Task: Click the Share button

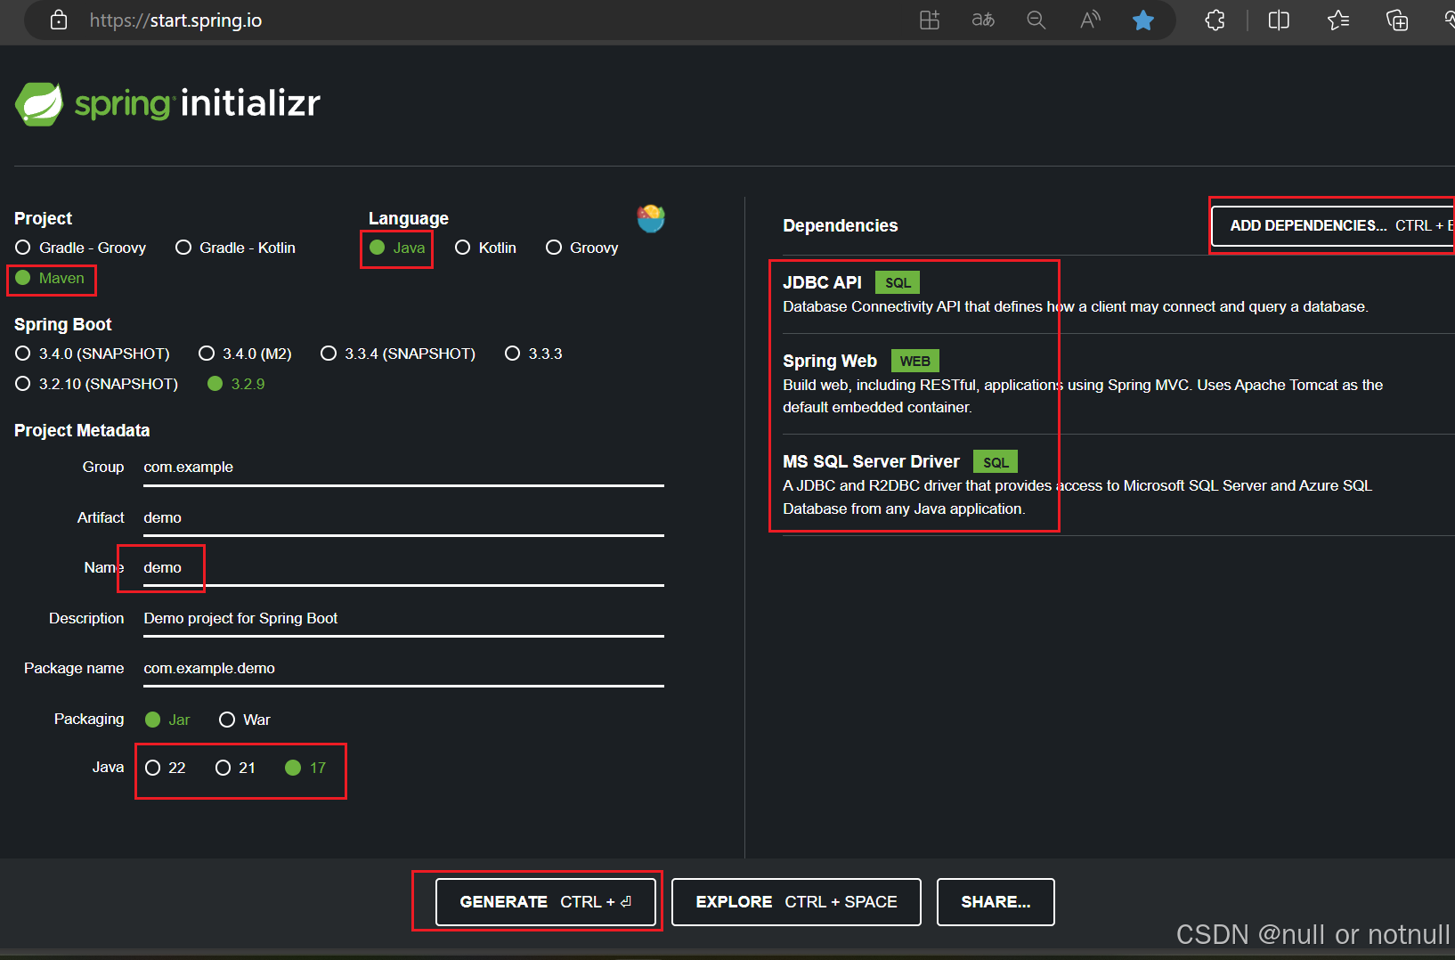Action: [996, 902]
